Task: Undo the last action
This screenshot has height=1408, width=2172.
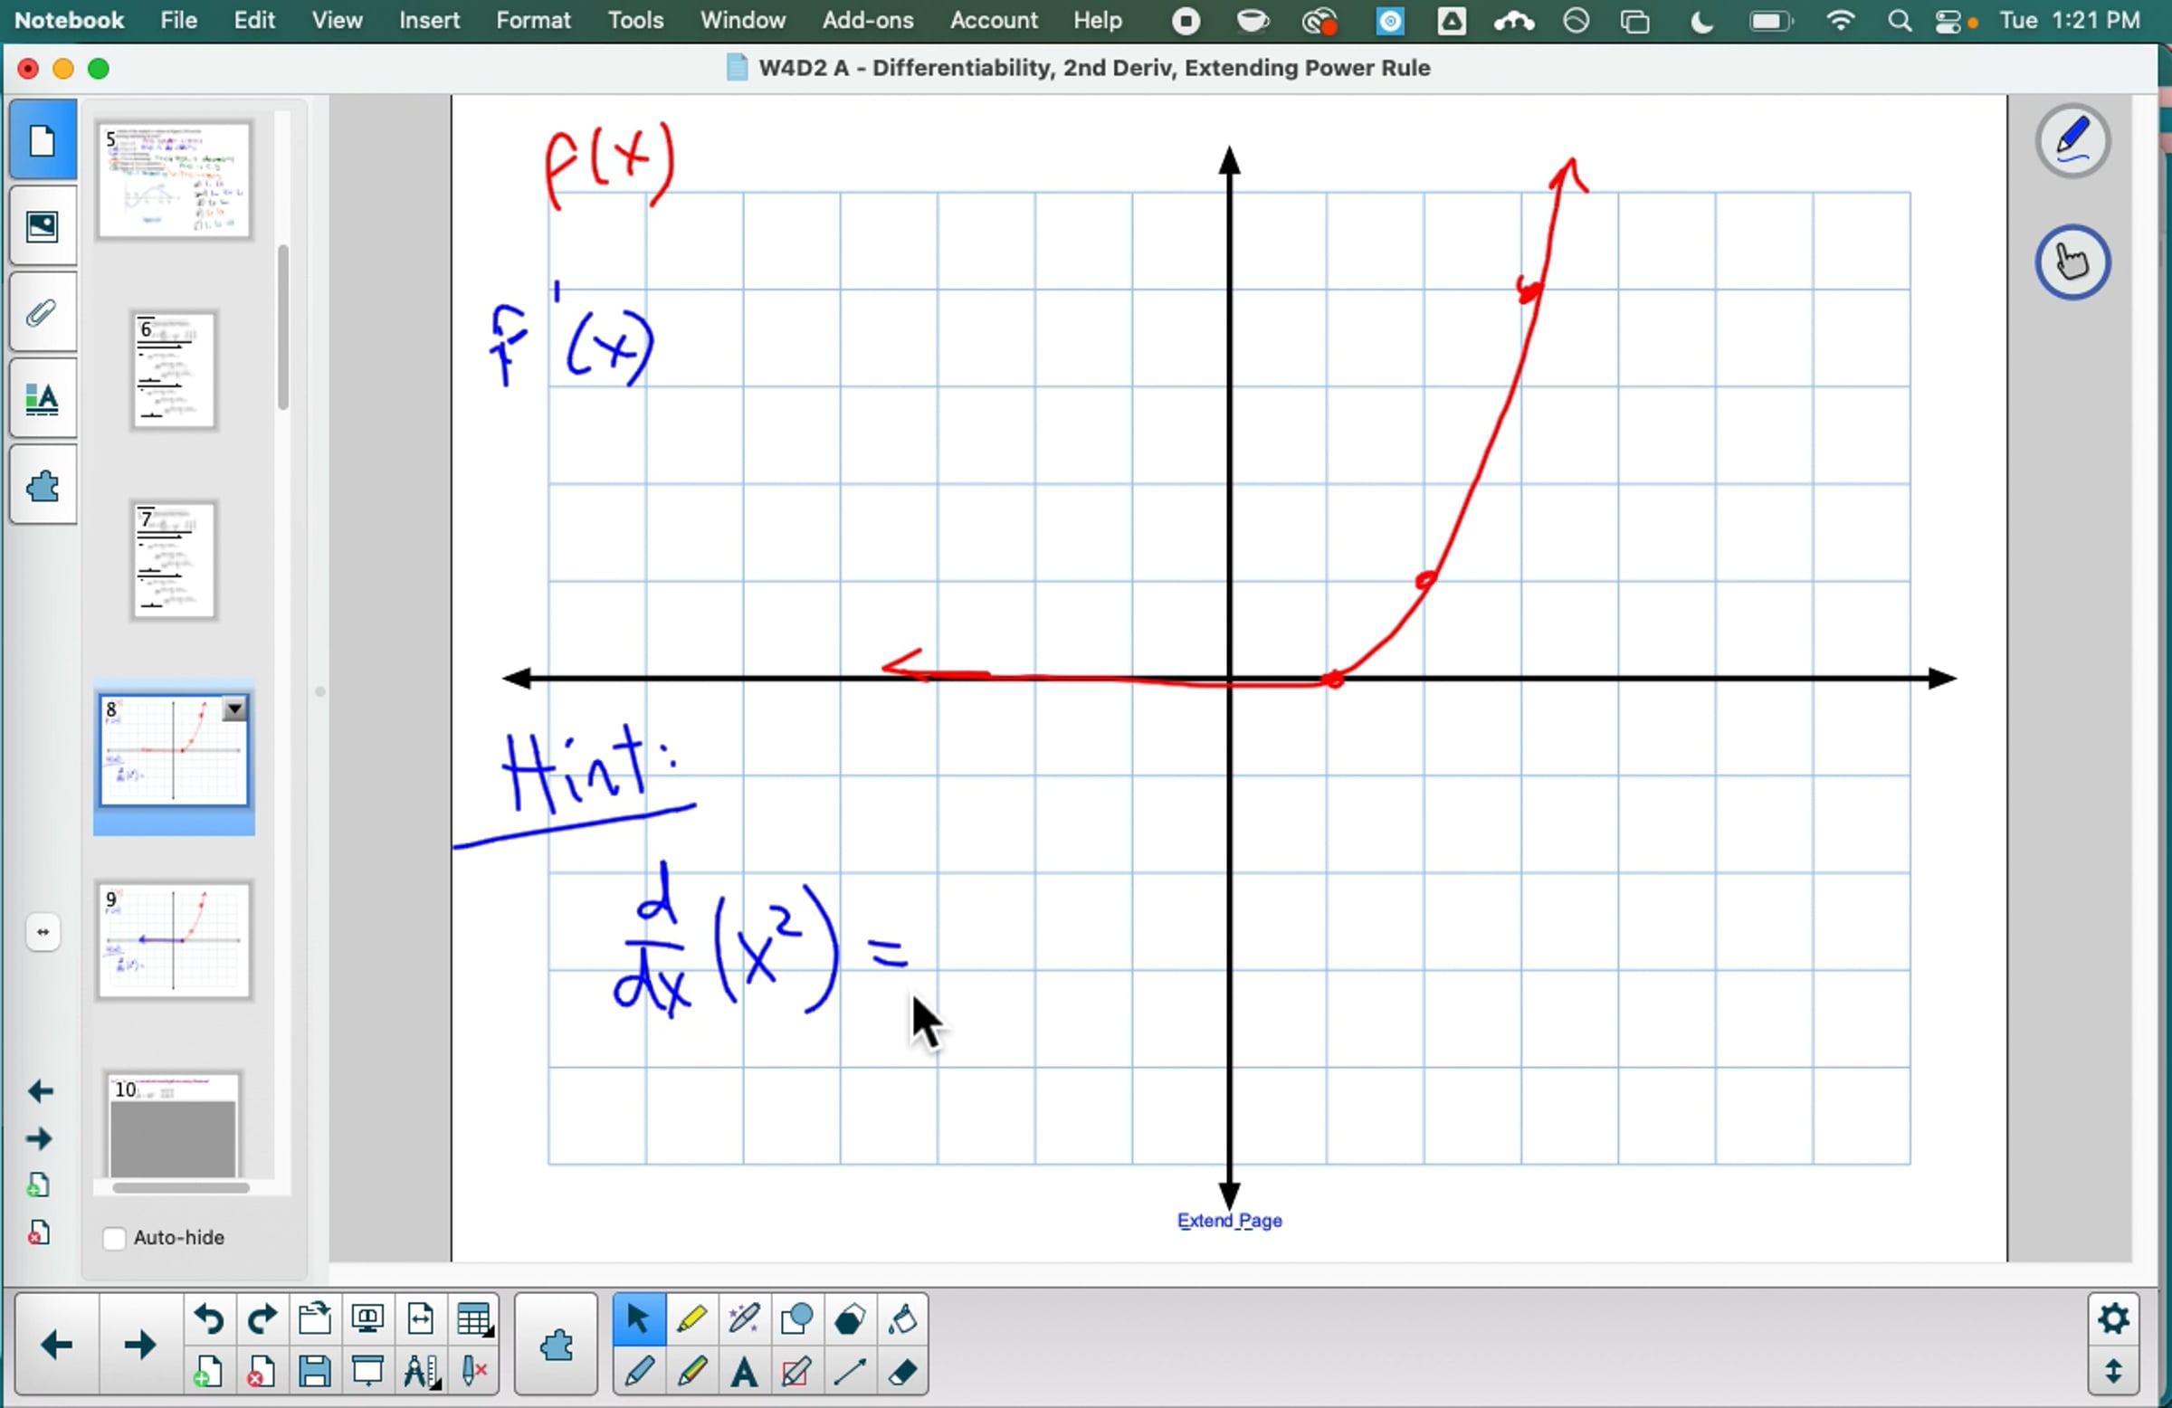Action: point(209,1318)
